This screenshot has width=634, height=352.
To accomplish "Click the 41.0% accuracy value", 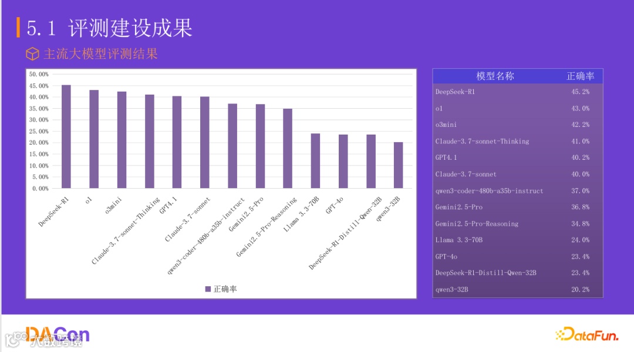I will pos(580,141).
